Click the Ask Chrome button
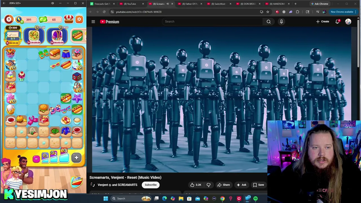Image resolution: width=361 pixels, height=203 pixels. pos(319,4)
